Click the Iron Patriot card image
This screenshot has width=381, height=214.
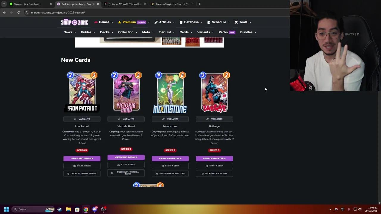click(82, 92)
